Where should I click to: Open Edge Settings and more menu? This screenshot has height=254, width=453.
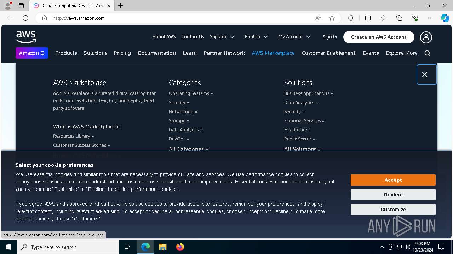click(x=430, y=18)
